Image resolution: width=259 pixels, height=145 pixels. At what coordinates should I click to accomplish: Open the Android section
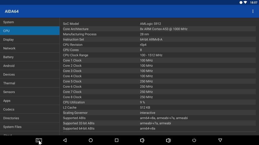(x=30, y=66)
